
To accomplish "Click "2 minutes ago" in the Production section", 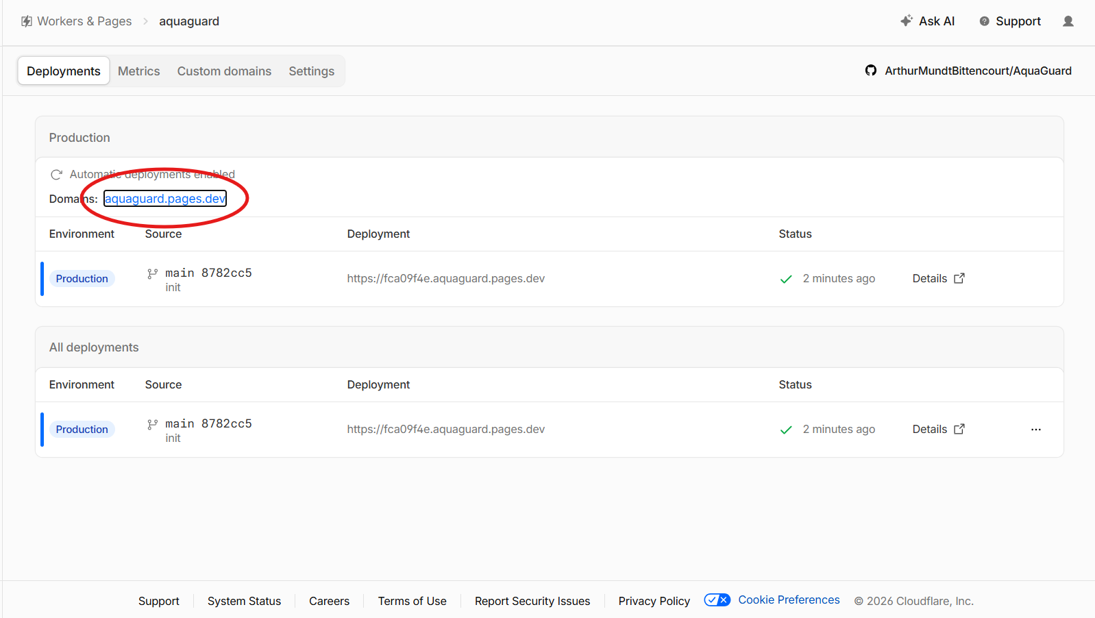I will (839, 278).
